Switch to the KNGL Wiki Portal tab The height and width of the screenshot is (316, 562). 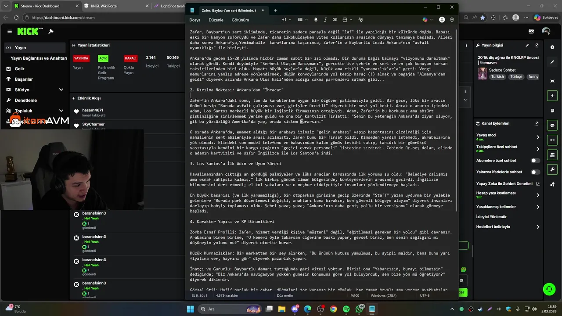coord(116,6)
